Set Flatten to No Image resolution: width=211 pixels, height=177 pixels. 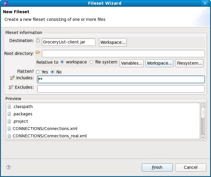pyautogui.click(x=52, y=72)
